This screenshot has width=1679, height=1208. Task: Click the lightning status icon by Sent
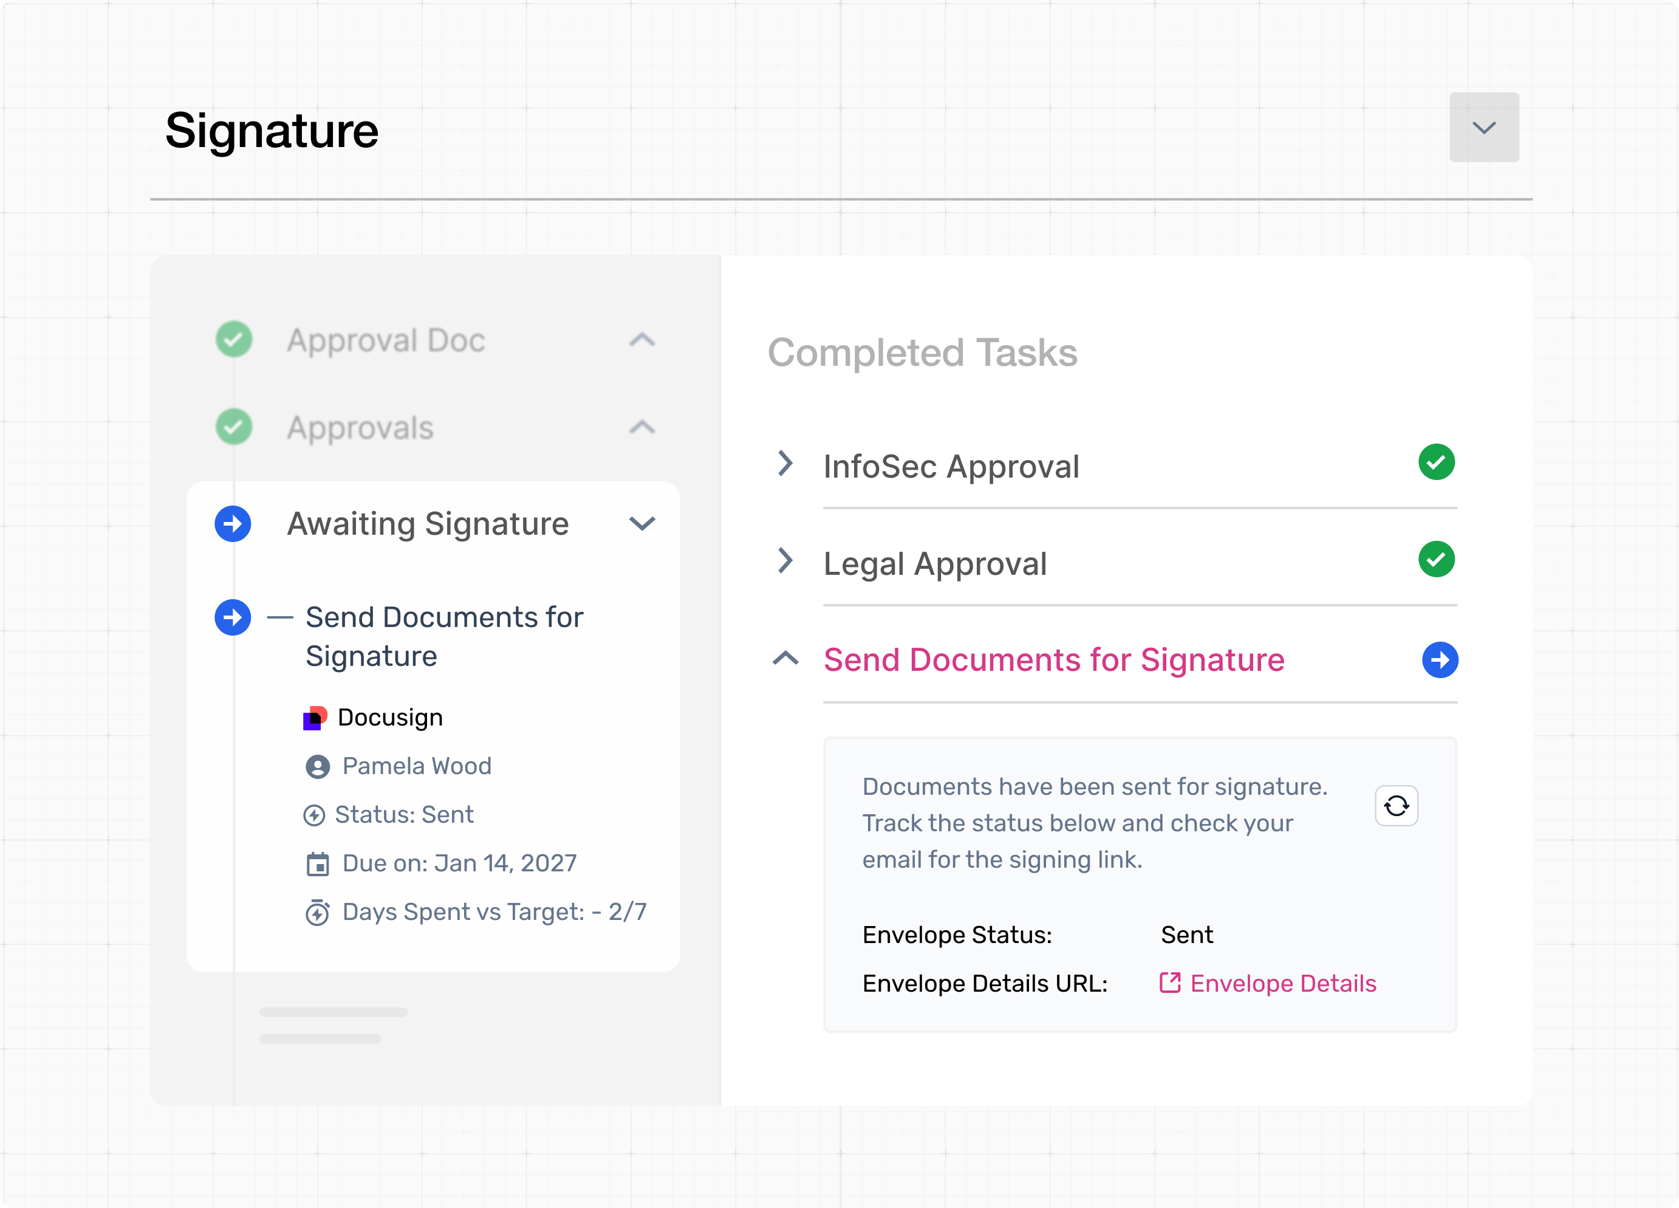[315, 815]
